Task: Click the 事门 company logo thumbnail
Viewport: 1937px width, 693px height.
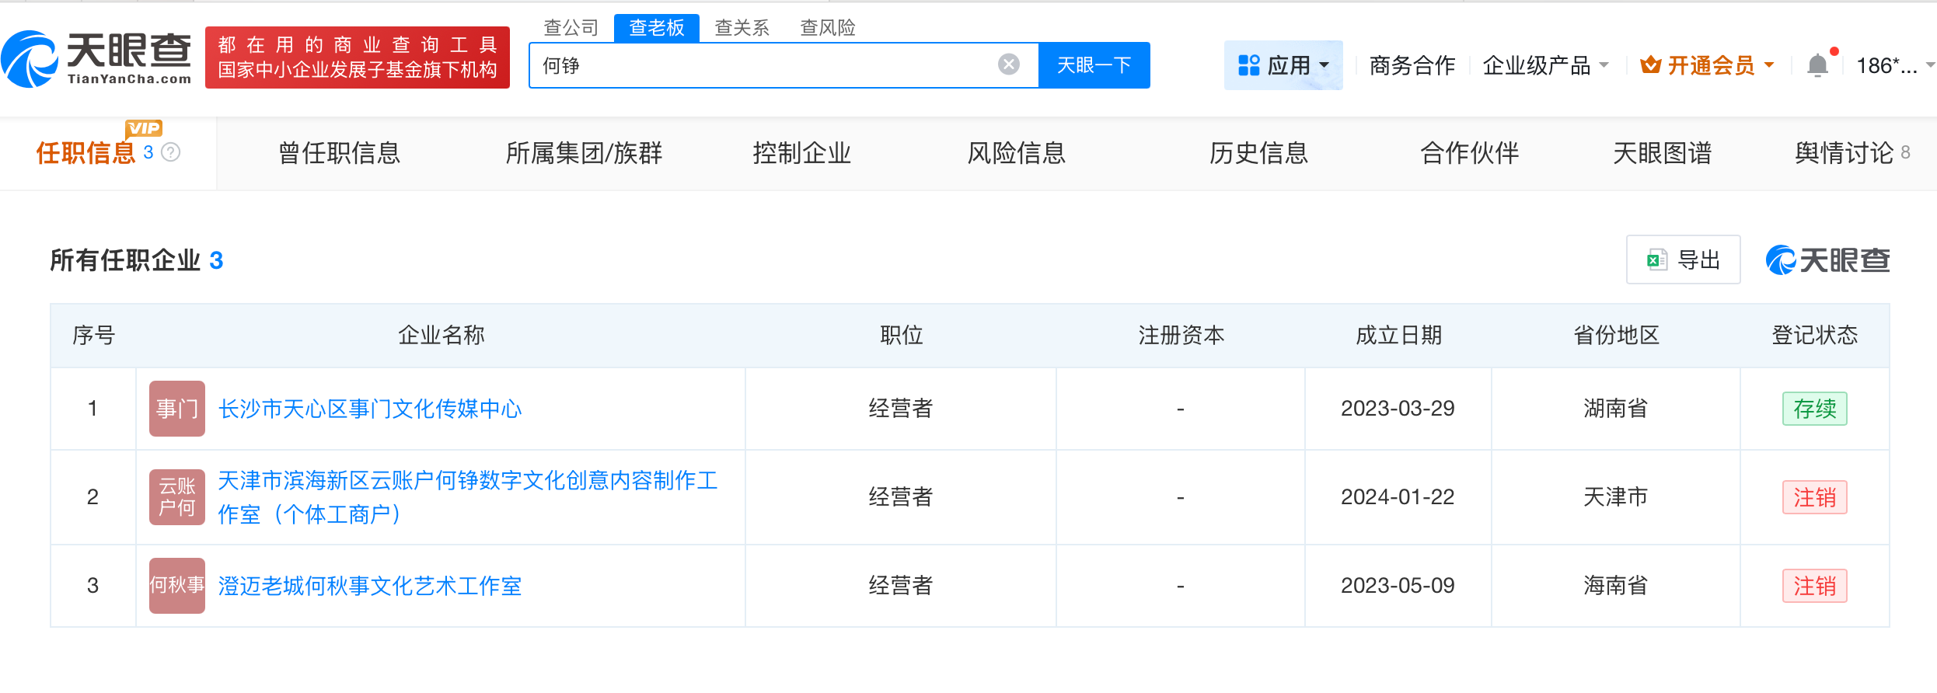Action: [x=177, y=409]
